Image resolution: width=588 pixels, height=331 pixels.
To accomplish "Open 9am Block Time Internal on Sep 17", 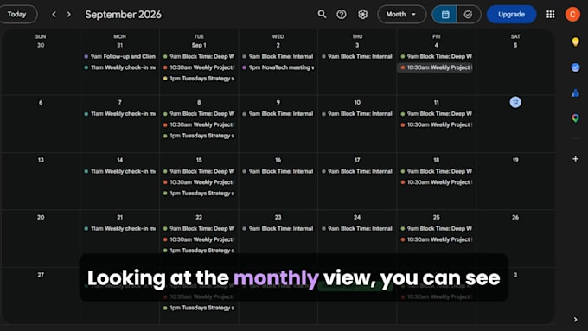I will [357, 171].
